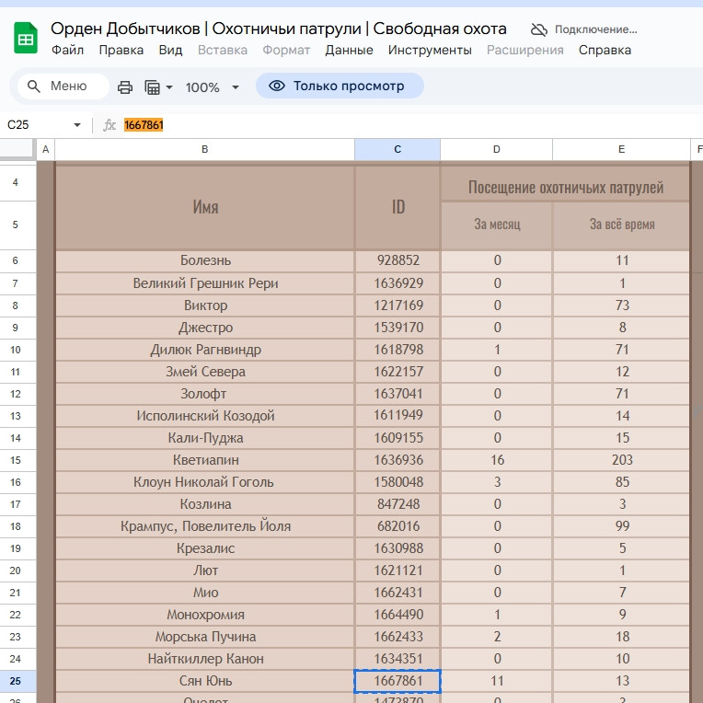This screenshot has width=703, height=703.
Task: Open the Файл menu
Action: coord(68,51)
